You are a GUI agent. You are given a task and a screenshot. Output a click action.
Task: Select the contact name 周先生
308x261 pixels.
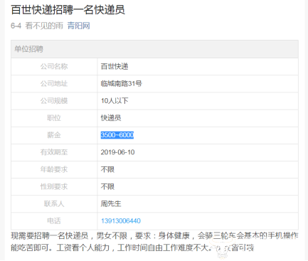[111, 203]
